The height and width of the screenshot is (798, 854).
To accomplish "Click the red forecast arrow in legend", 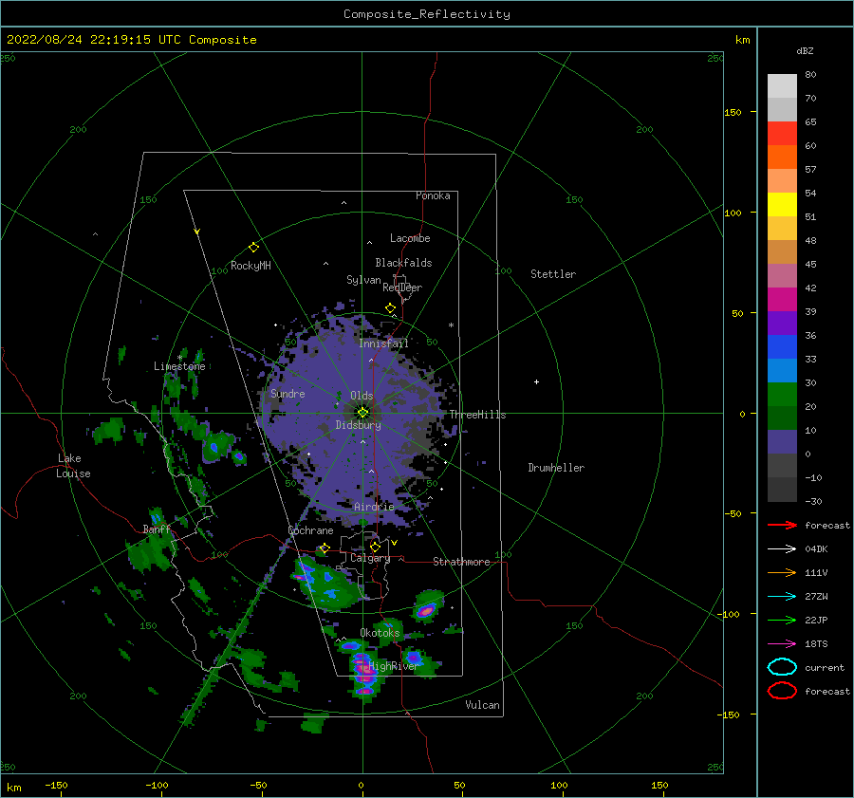I will click(x=782, y=525).
